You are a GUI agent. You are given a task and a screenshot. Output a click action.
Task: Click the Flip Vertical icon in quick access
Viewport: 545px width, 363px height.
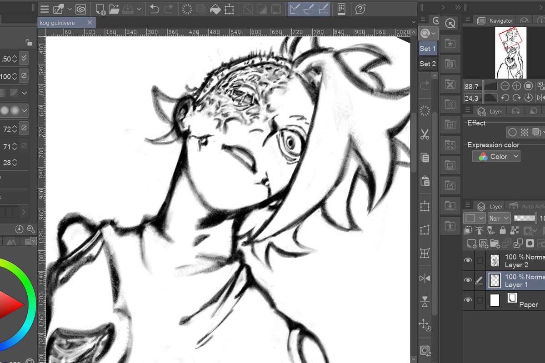(x=425, y=302)
